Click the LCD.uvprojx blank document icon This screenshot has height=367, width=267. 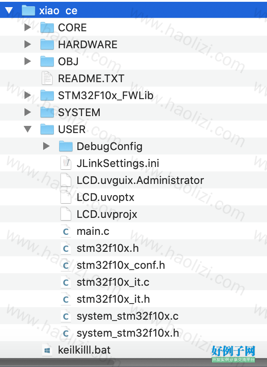[66, 214]
